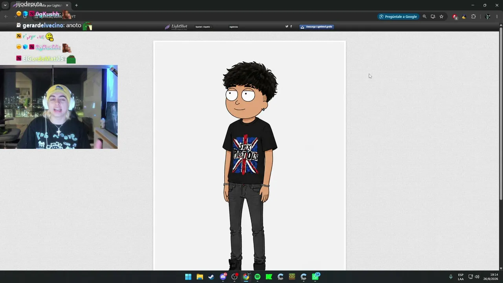Open the Extensions puzzle menu
This screenshot has height=283, width=503.
[473, 17]
